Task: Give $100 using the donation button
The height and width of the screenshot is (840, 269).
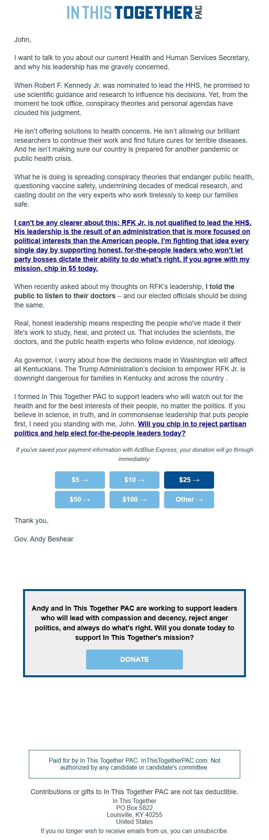Action: (x=134, y=499)
